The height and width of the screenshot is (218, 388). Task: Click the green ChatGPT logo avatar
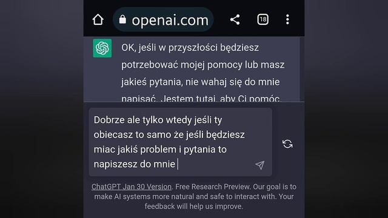pos(102,48)
